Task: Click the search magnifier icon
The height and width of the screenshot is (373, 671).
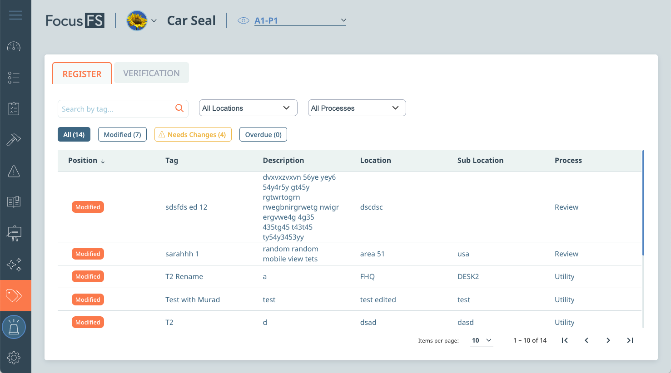Action: click(179, 108)
